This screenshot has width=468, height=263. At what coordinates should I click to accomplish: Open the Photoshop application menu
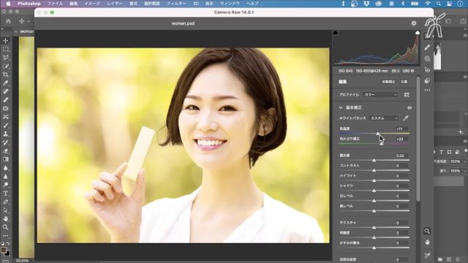29,4
